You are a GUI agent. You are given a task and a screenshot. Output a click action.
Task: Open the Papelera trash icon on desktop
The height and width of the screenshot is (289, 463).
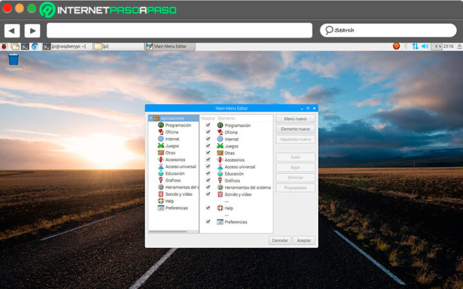tap(13, 60)
